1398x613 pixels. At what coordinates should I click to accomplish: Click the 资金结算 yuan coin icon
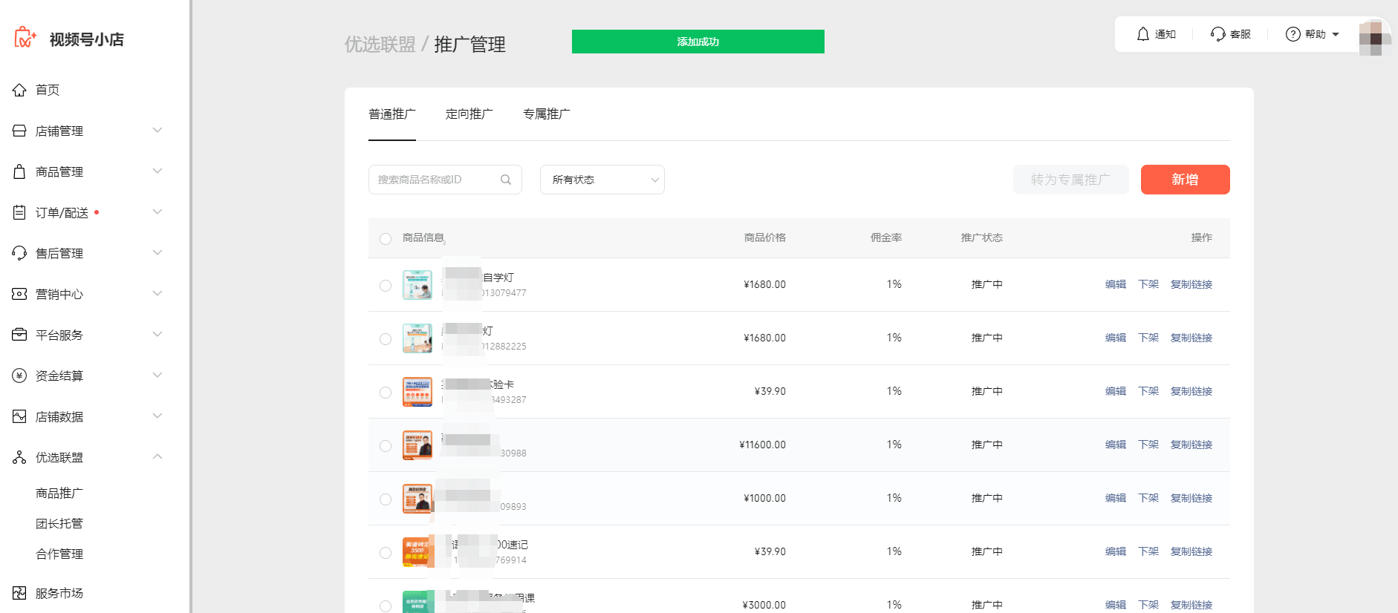tap(19, 376)
